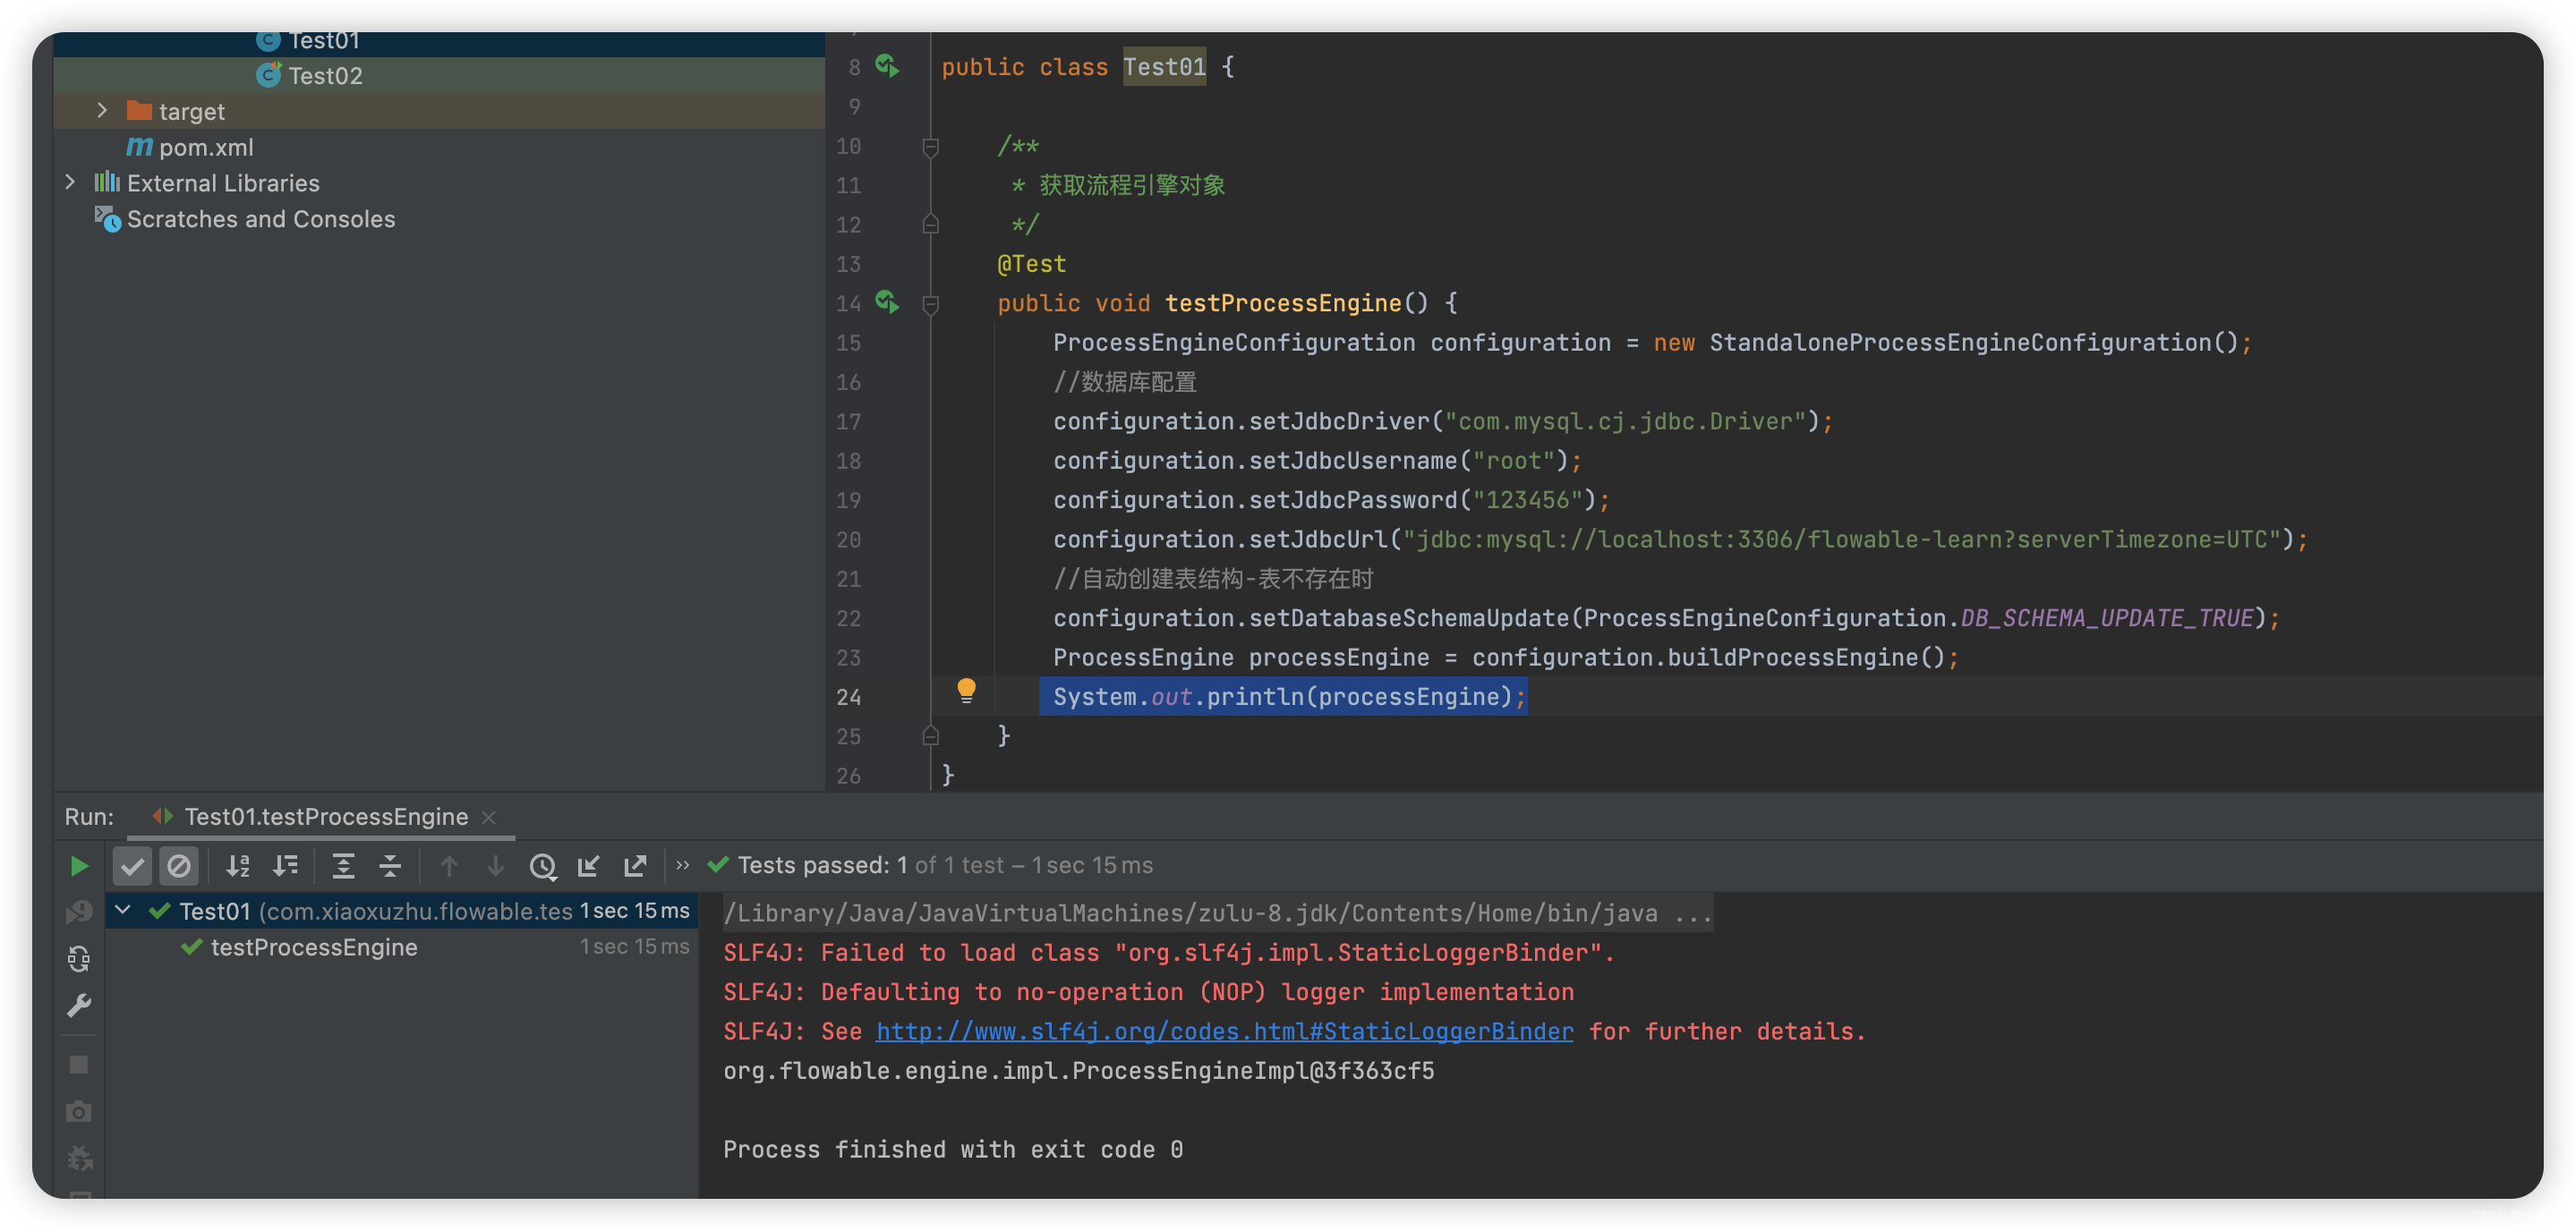Expand the target folder
The height and width of the screenshot is (1231, 2576).
[x=102, y=111]
